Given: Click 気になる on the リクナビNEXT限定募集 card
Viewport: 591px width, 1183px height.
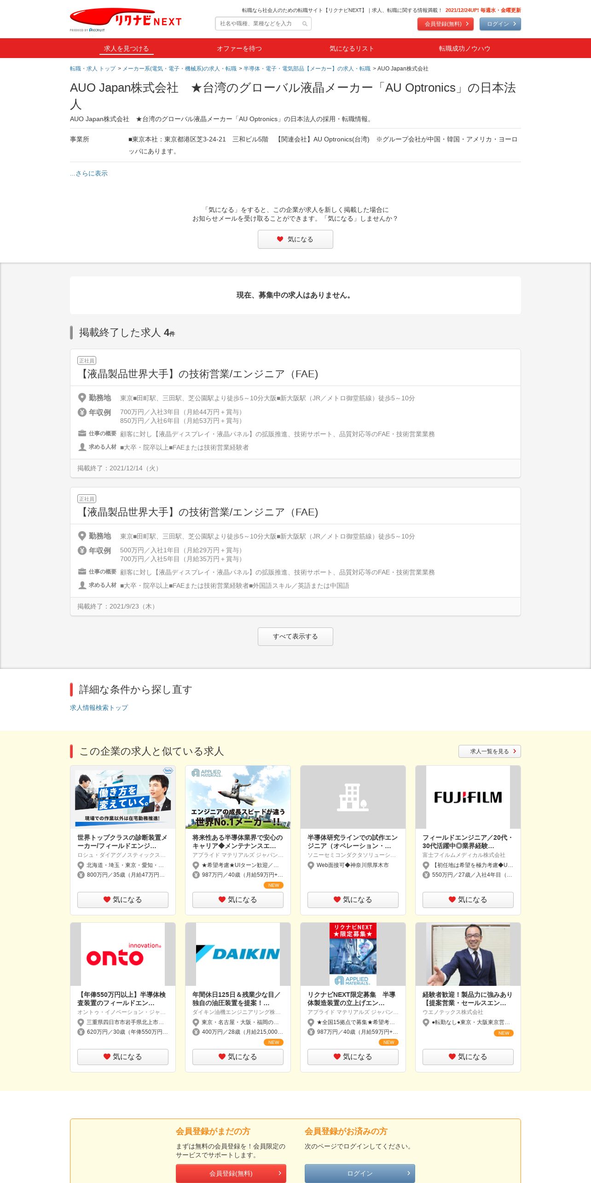Looking at the screenshot, I should coord(353,1057).
